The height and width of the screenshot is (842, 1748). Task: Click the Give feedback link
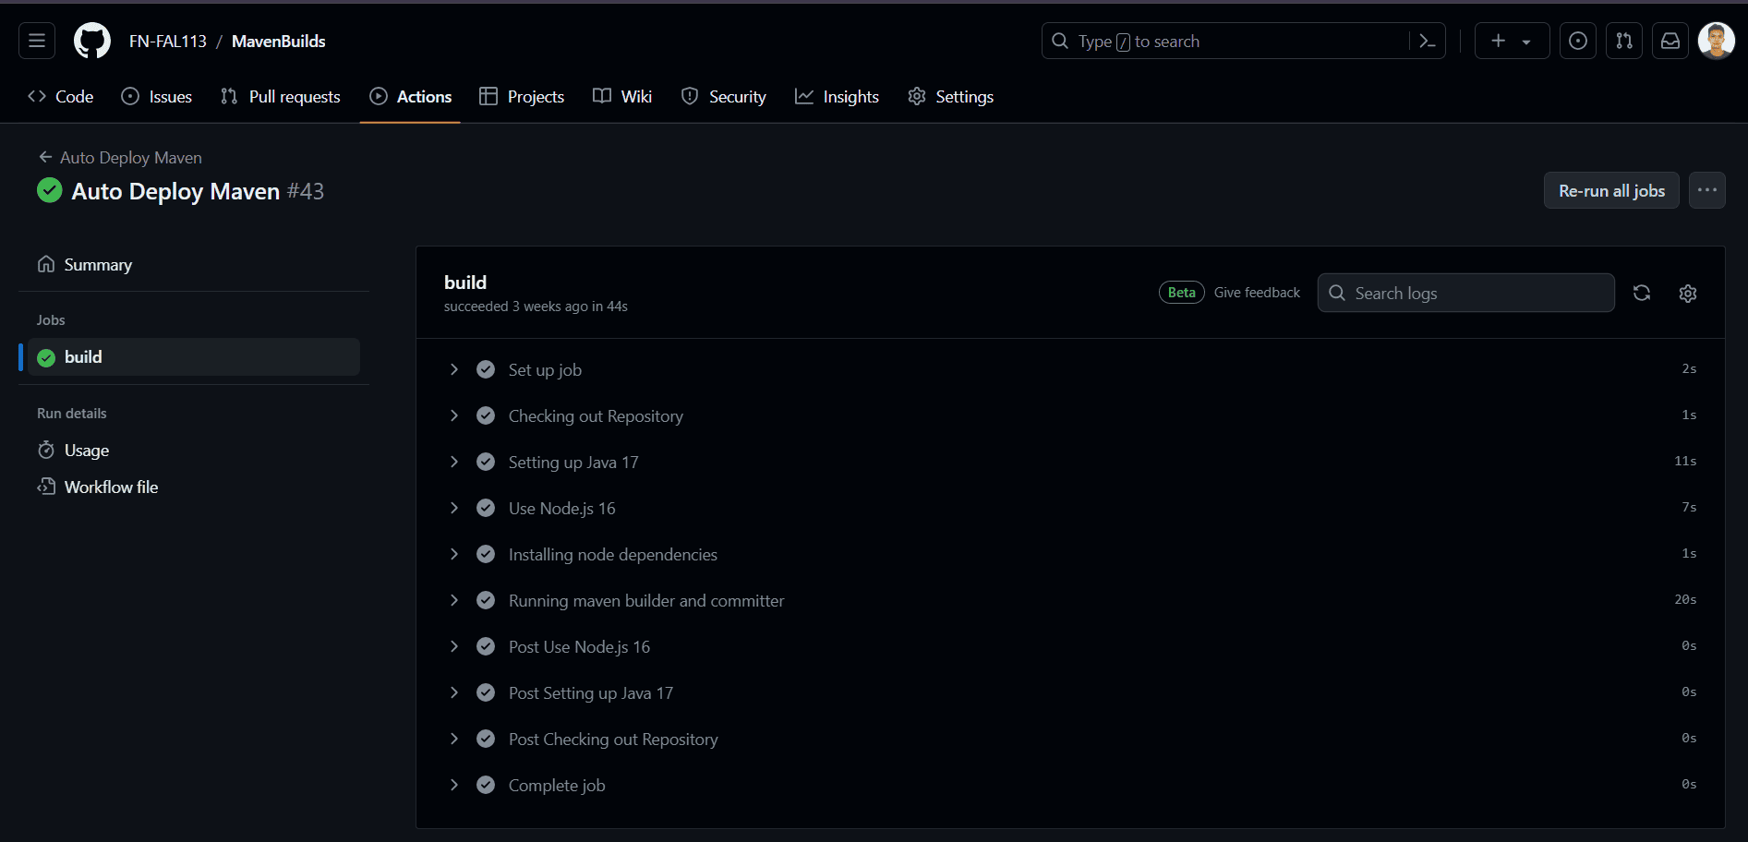1257,293
